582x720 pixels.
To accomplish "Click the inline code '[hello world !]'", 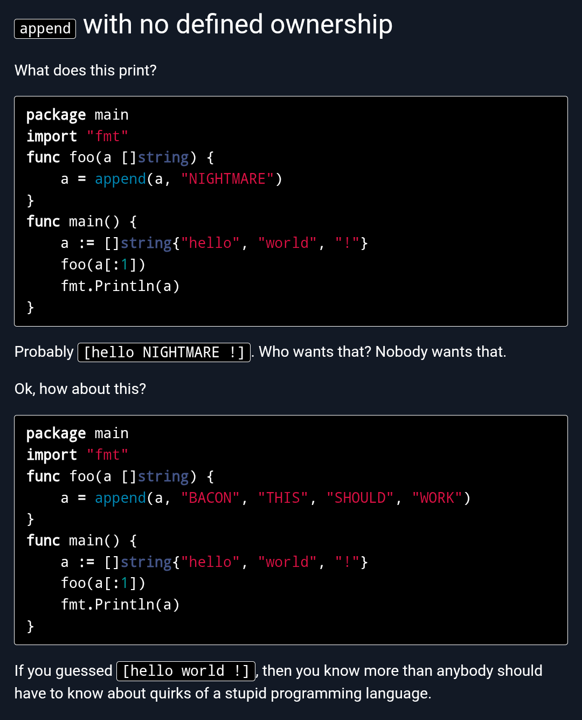I will pos(186,671).
